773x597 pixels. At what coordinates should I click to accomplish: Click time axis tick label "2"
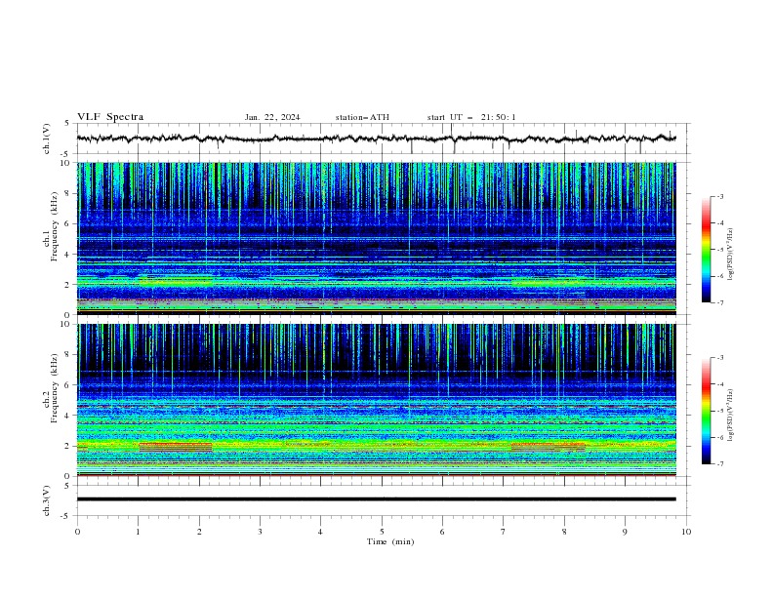coord(199,532)
